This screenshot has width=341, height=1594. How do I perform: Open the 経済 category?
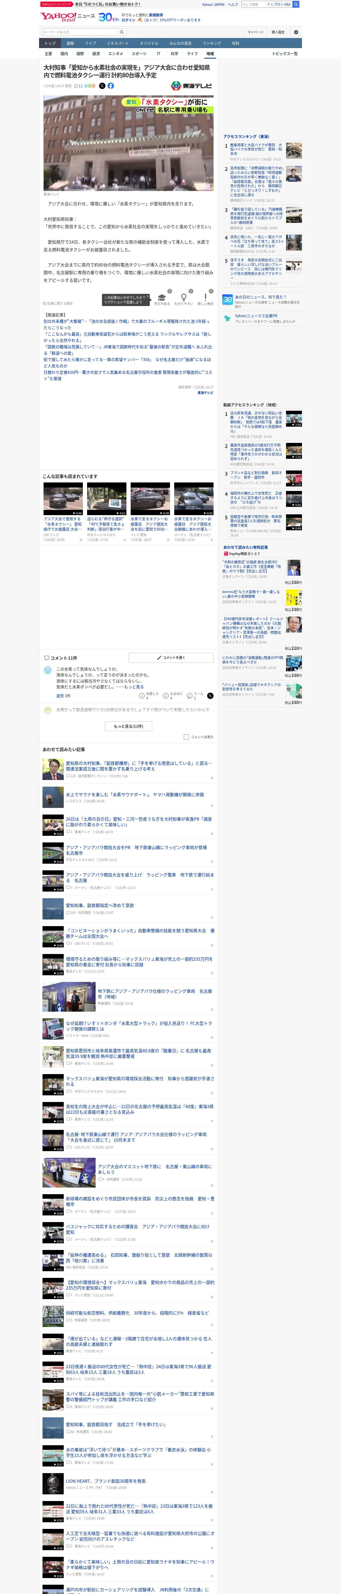click(x=96, y=54)
